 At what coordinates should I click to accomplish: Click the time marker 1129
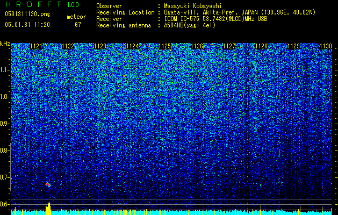(x=294, y=46)
